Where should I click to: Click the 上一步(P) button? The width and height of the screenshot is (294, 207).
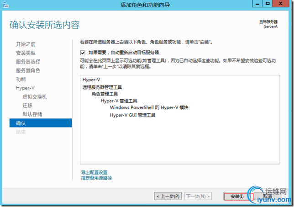(168, 196)
